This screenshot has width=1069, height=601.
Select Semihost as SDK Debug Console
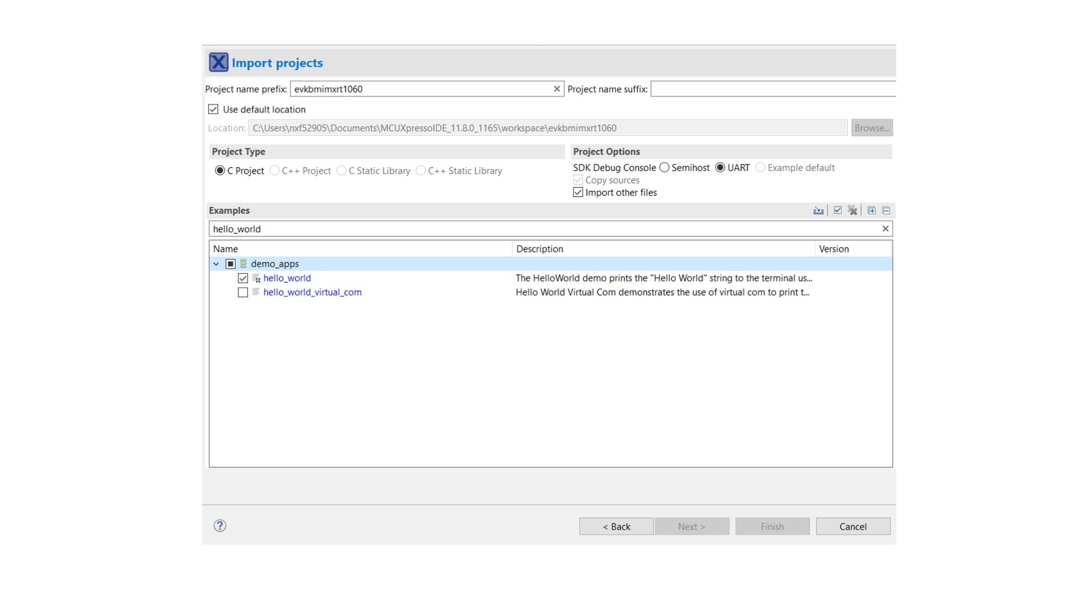(x=664, y=167)
